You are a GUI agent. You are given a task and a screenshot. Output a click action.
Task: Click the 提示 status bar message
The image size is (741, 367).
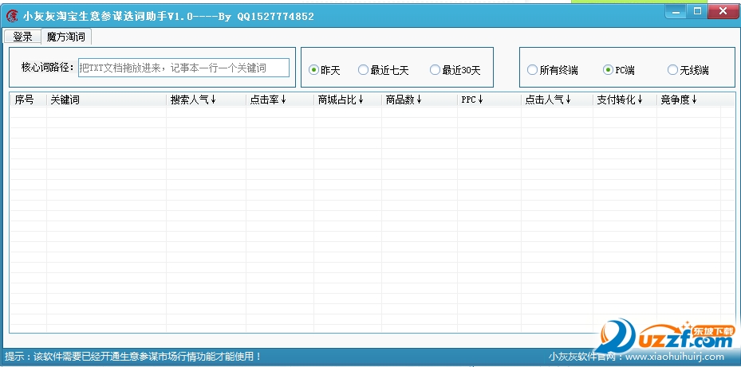point(133,356)
